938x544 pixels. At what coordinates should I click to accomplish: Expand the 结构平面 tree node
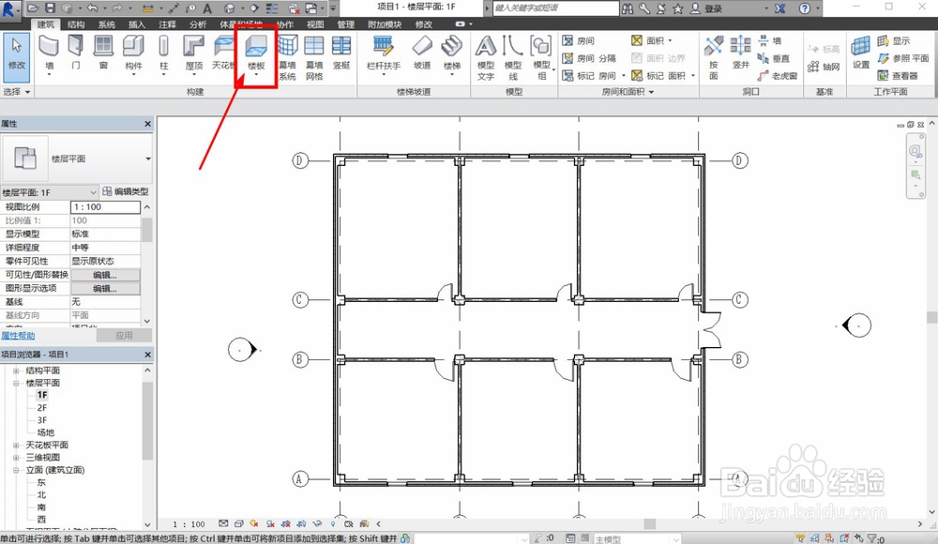click(16, 370)
